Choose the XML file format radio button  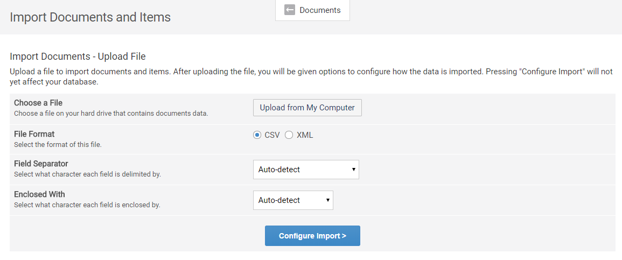click(x=289, y=135)
